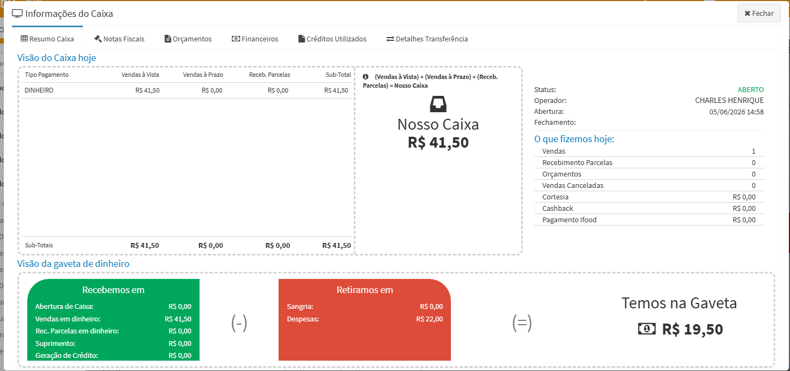Click the DINHEIRO payment type row label
This screenshot has height=371, width=790.
coord(39,90)
